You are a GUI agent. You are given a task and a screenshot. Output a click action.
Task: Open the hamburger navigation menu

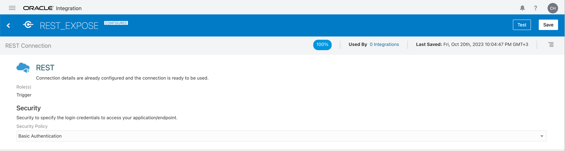point(12,8)
